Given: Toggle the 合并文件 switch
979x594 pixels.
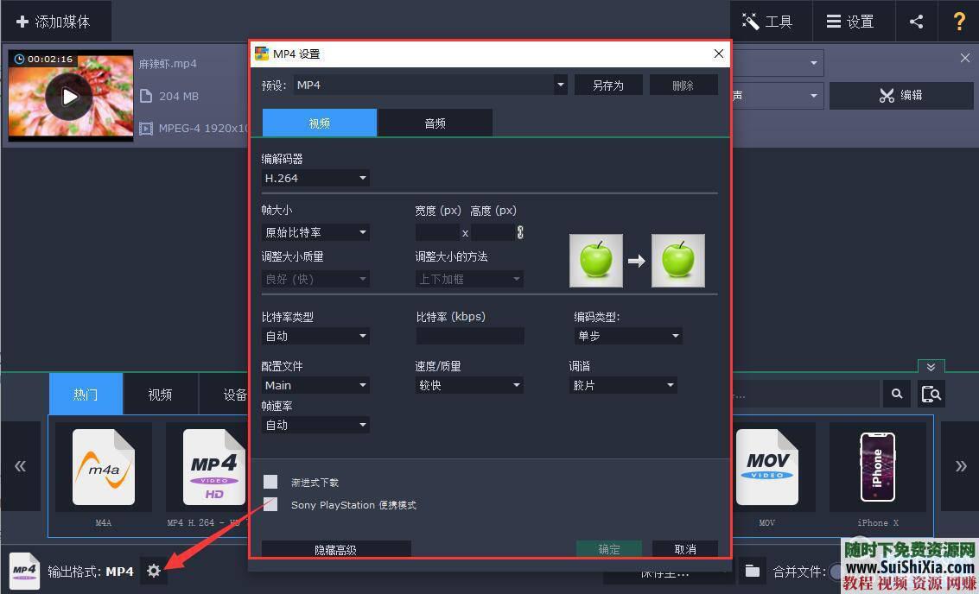Looking at the screenshot, I should point(836,571).
